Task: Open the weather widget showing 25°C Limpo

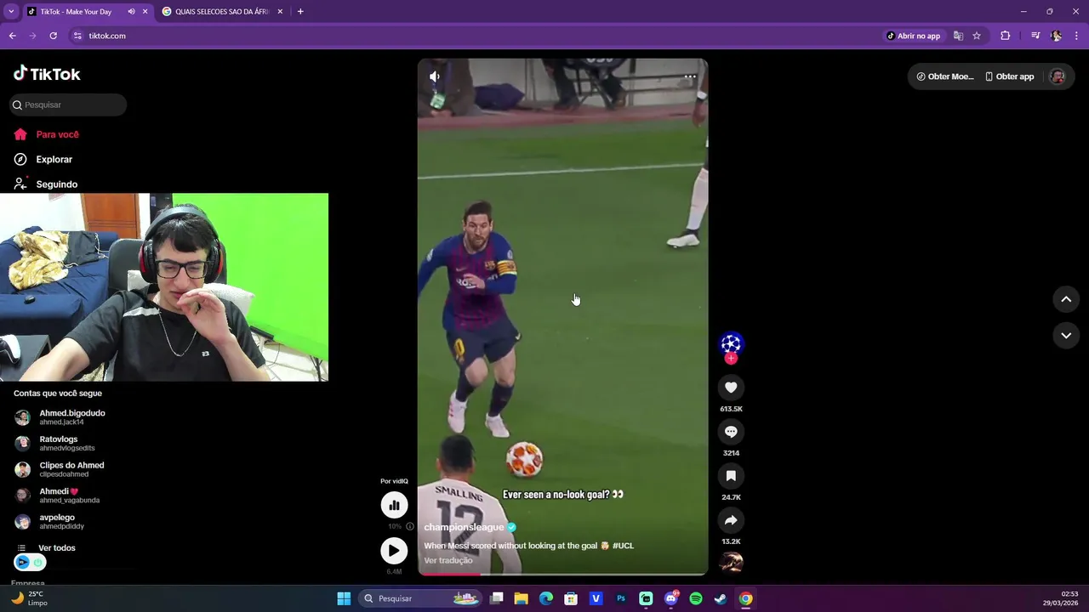Action: click(30, 598)
